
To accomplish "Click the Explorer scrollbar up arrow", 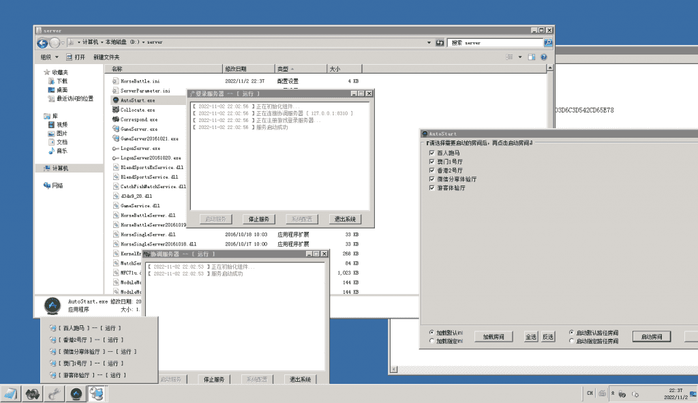I will (x=550, y=68).
